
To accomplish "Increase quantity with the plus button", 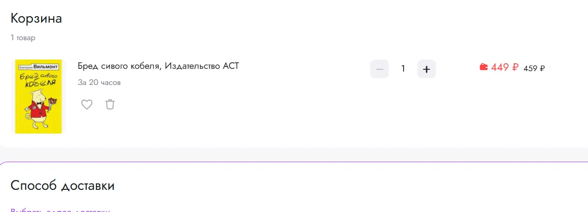I will coord(426,69).
